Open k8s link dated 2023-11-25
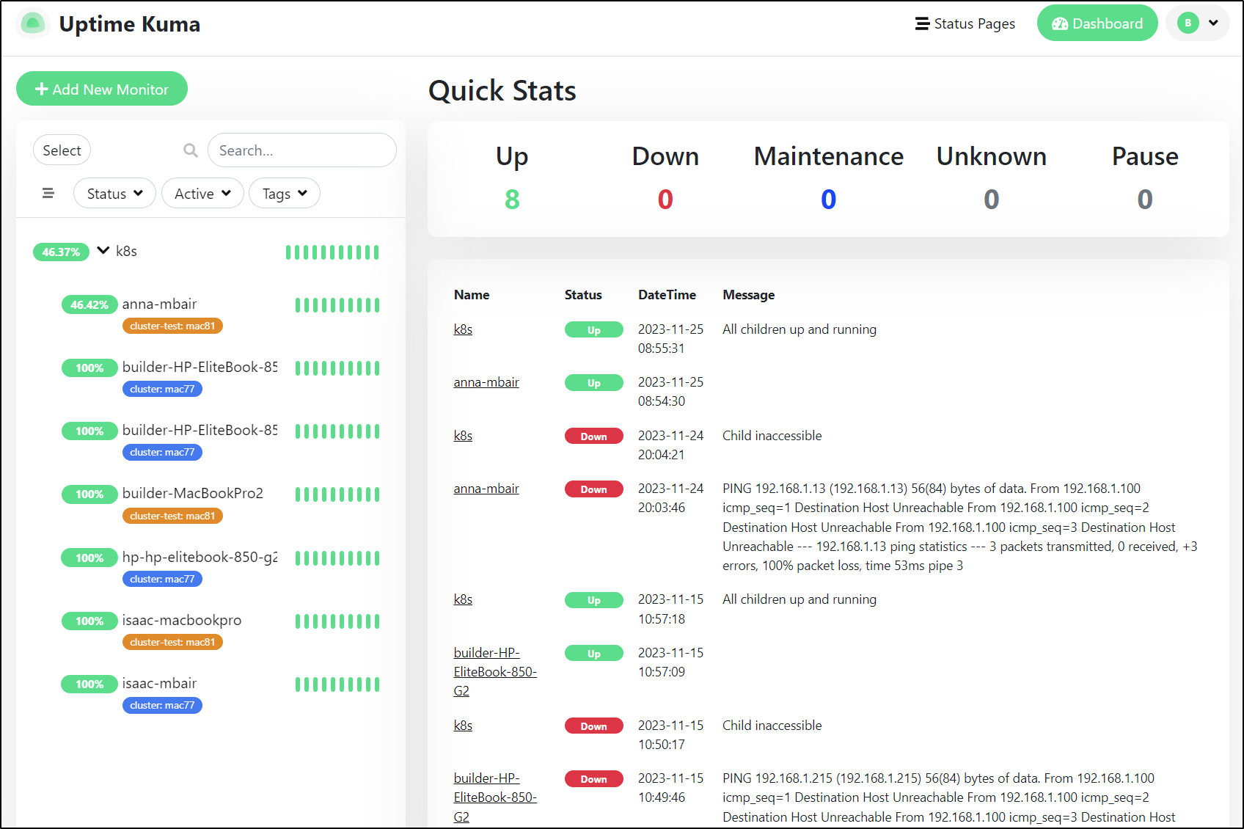Image resolution: width=1244 pixels, height=829 pixels. click(463, 329)
